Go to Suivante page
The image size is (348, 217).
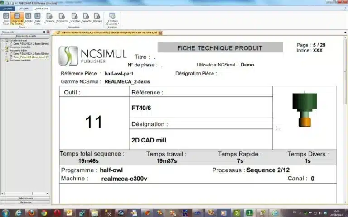86,17
